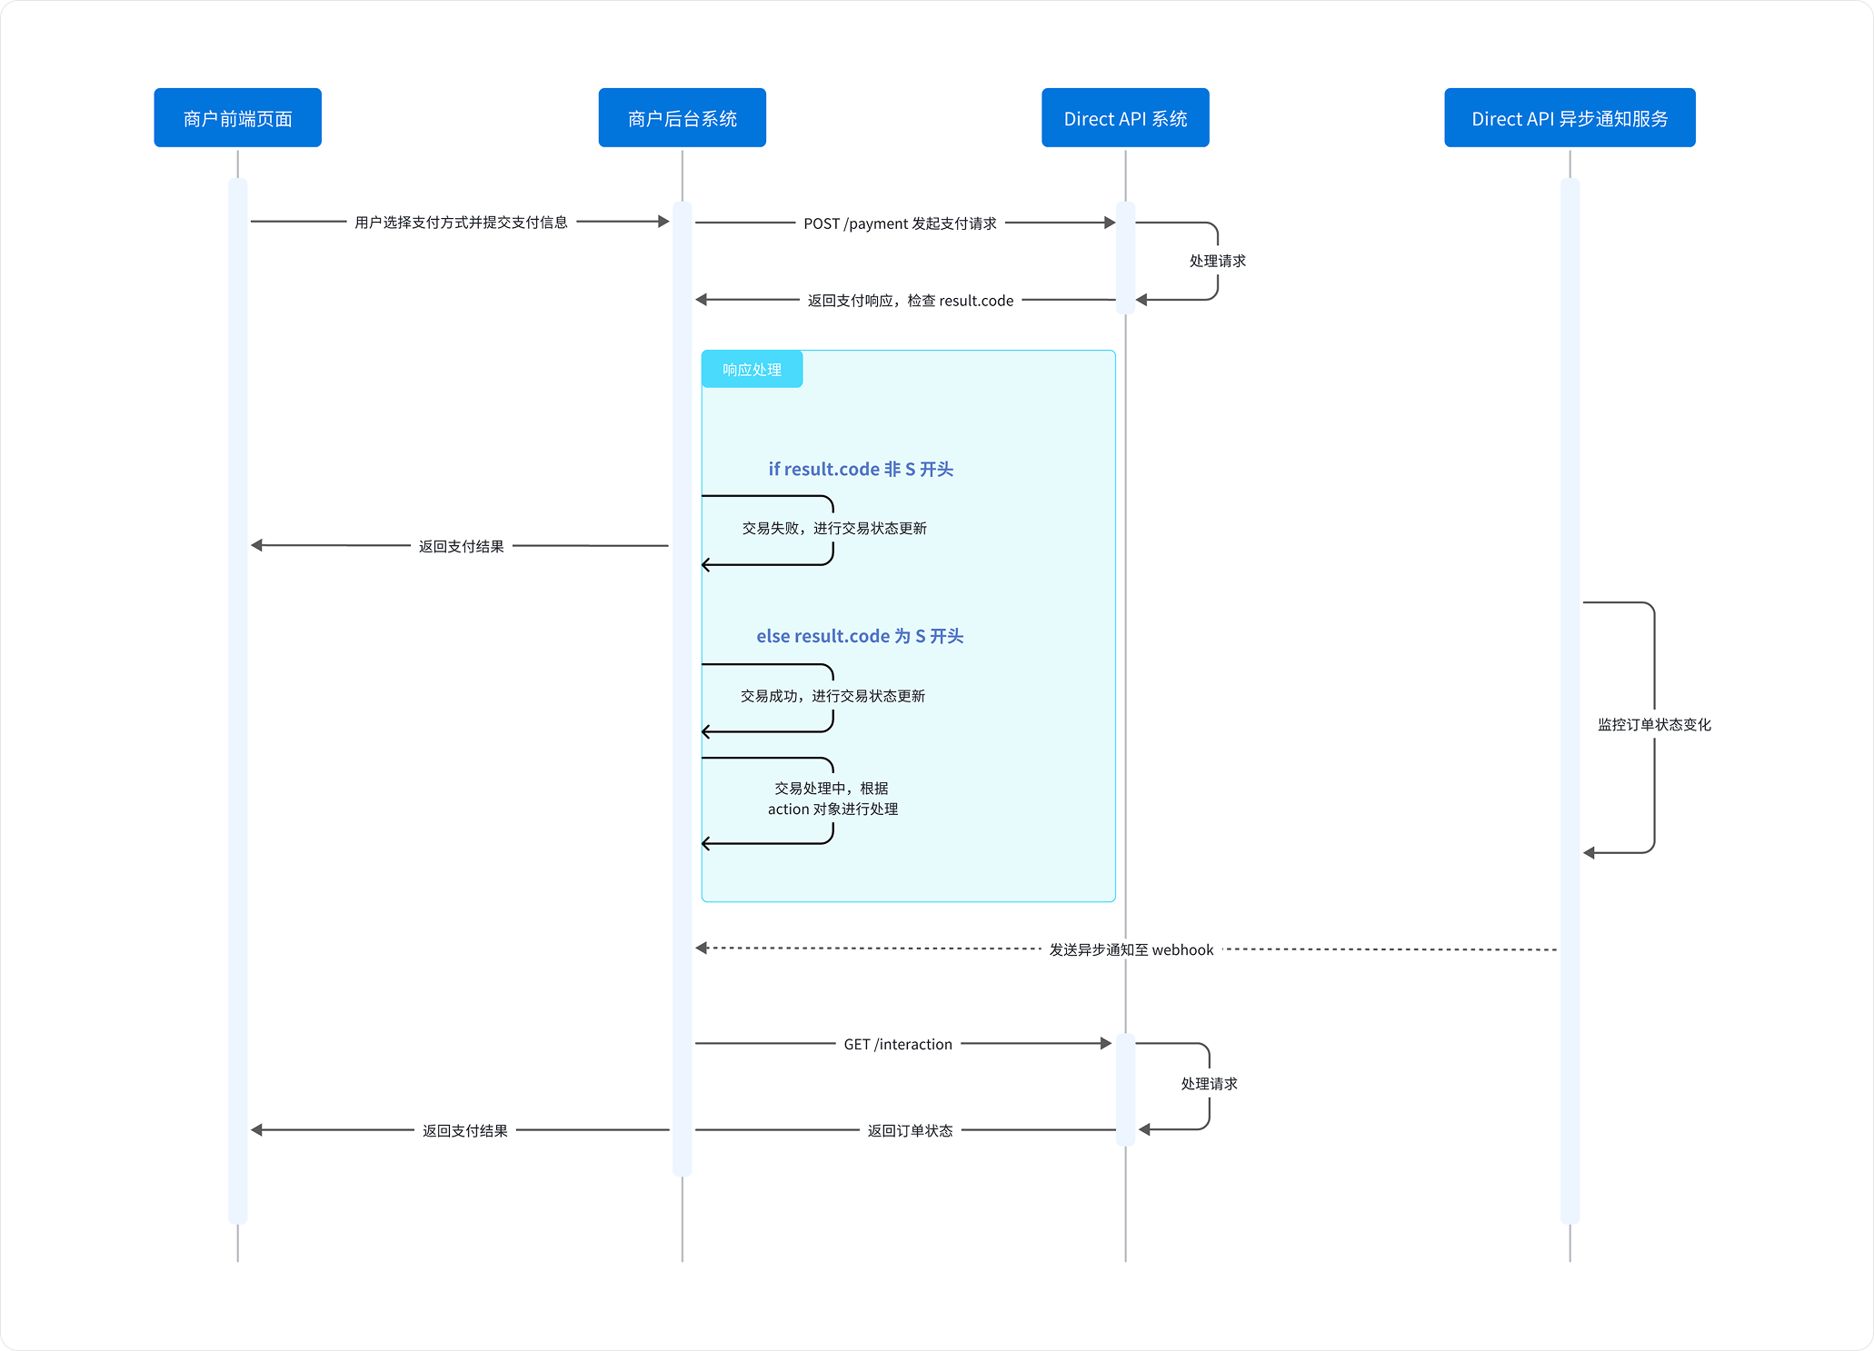Click else result.code 为 S 开头 condition
The height and width of the screenshot is (1351, 1874).
pos(859,636)
